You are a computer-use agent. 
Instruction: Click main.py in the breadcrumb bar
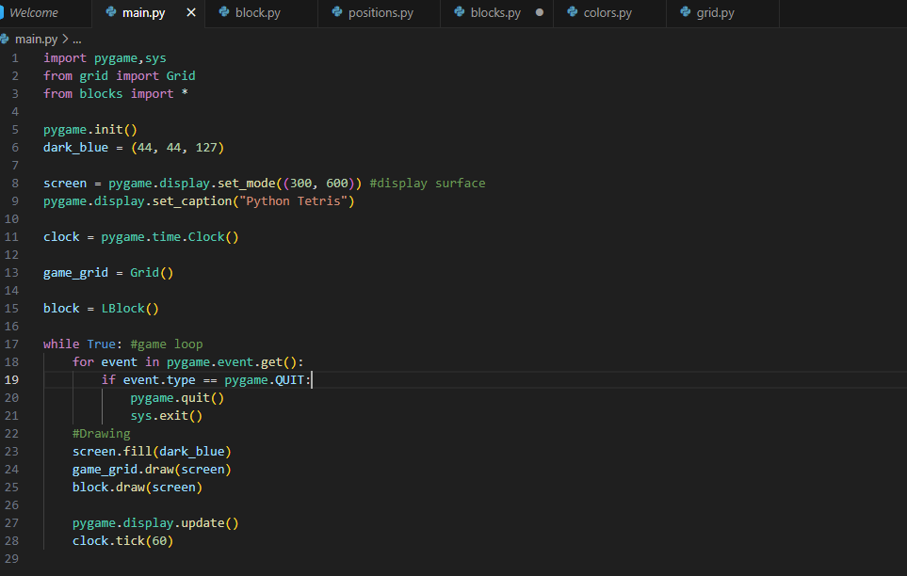pos(36,40)
